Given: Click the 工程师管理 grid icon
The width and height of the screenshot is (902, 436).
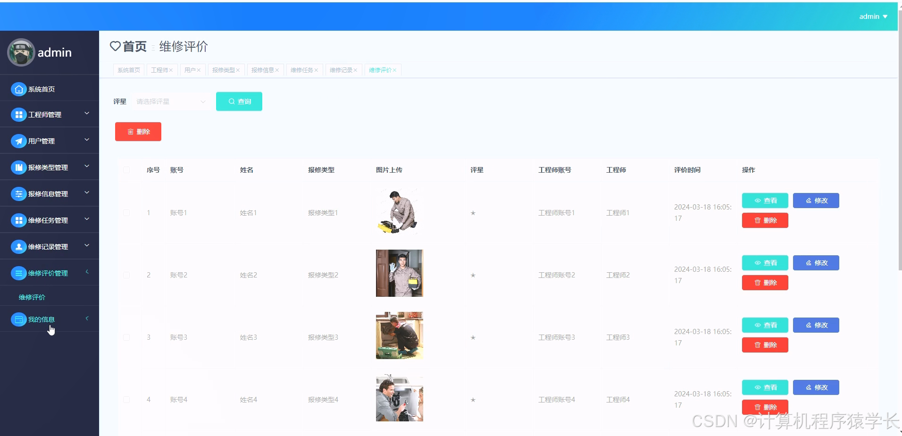Looking at the screenshot, I should [18, 114].
